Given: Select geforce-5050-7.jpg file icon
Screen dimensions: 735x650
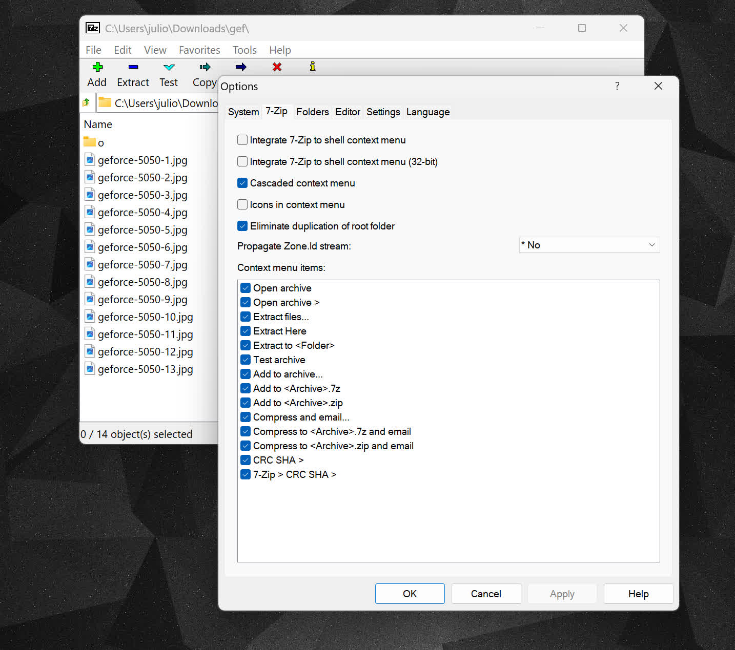Looking at the screenshot, I should click(x=90, y=264).
